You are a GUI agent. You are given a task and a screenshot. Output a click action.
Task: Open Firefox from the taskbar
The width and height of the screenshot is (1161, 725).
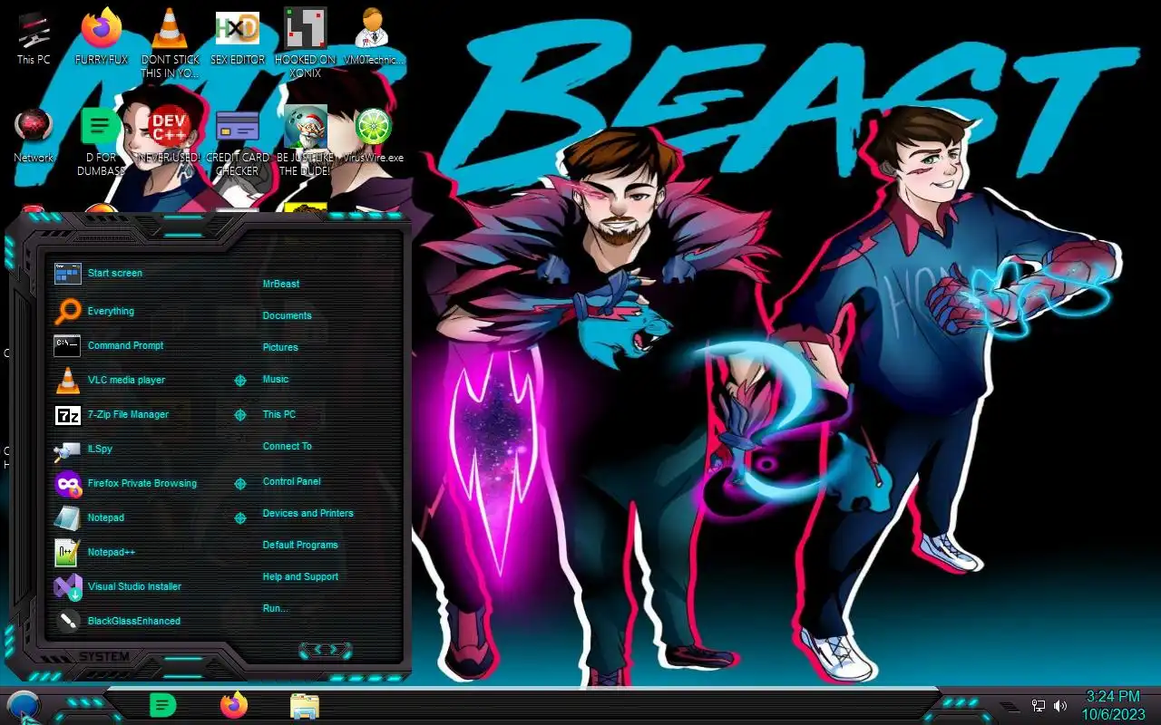(x=234, y=705)
